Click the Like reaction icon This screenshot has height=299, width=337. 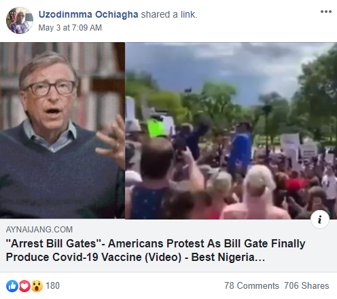point(12,286)
